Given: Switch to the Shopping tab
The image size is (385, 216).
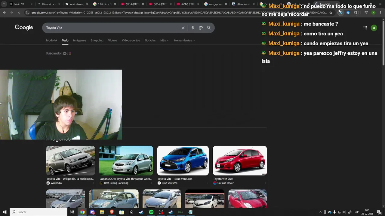Looking at the screenshot, I should tap(97, 40).
